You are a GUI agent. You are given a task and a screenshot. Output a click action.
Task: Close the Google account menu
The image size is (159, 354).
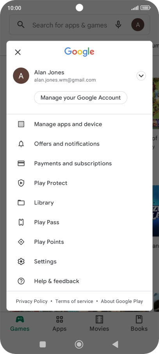(x=18, y=52)
